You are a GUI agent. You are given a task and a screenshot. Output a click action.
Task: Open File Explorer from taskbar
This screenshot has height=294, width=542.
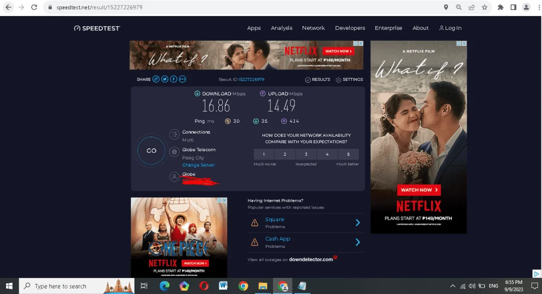pos(262,286)
